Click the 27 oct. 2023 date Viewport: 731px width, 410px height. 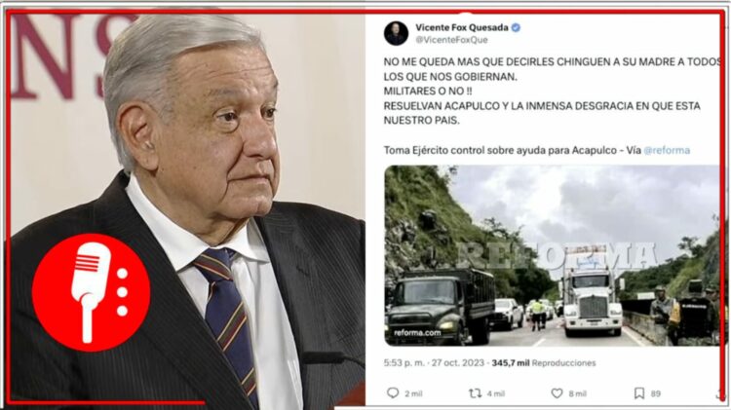tap(458, 363)
